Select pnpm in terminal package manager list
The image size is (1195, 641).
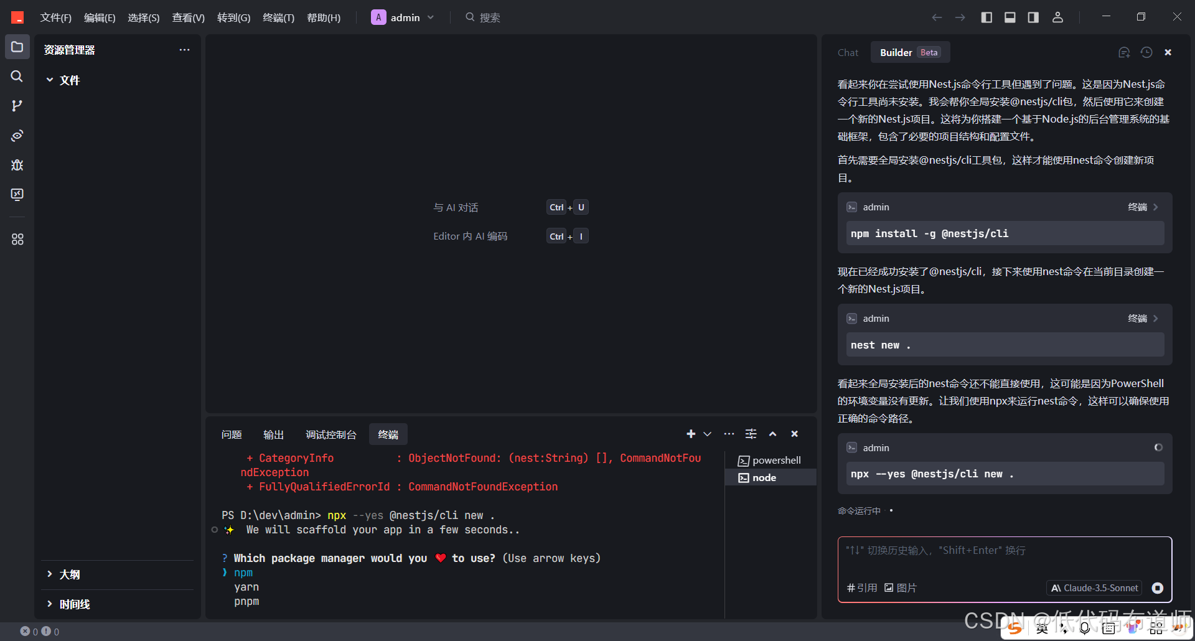(246, 601)
